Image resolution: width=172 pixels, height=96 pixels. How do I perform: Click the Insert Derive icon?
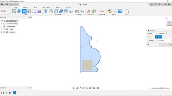[x=110, y=11]
